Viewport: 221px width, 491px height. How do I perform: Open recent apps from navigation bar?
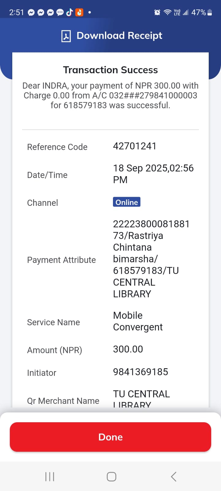50,477
